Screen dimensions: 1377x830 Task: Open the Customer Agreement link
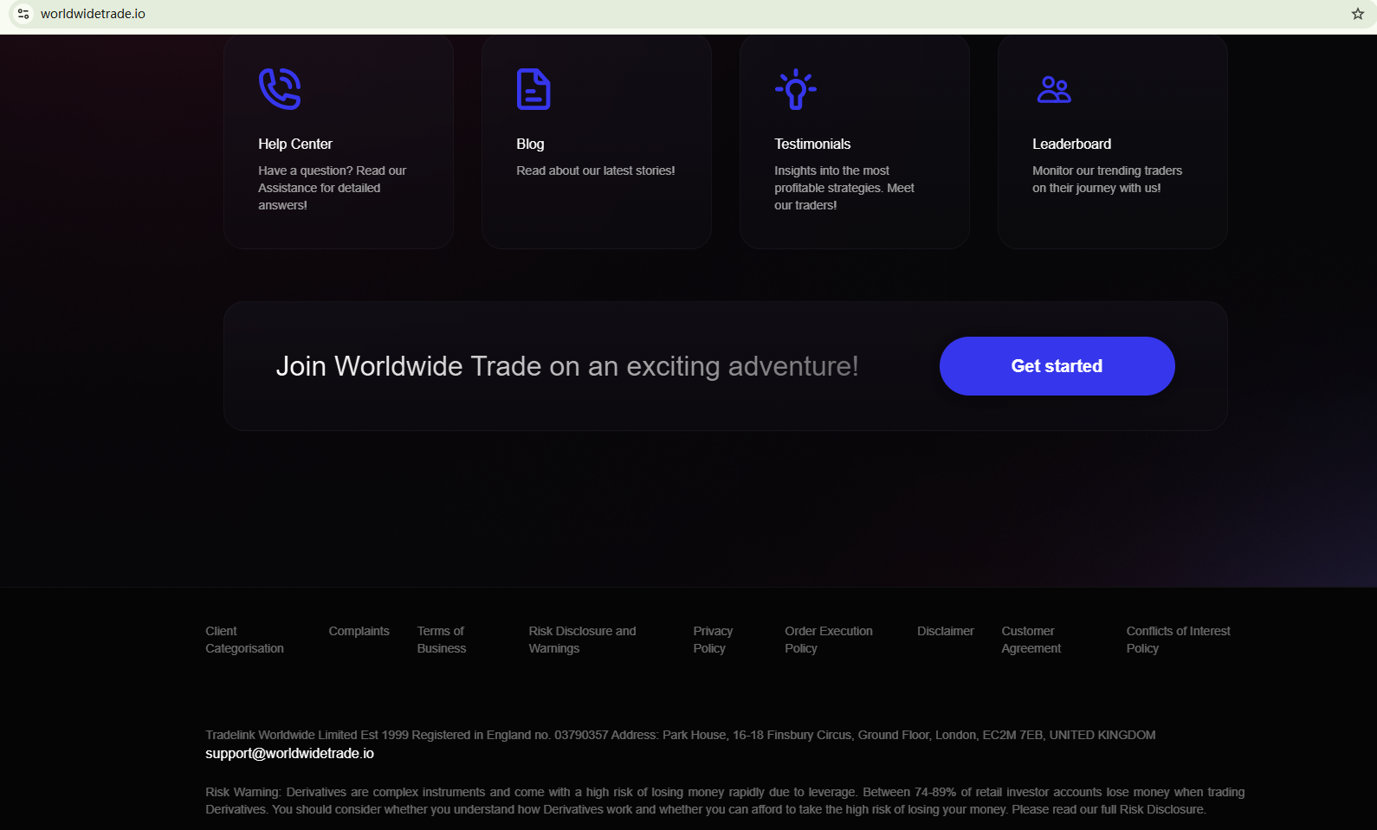click(1031, 640)
